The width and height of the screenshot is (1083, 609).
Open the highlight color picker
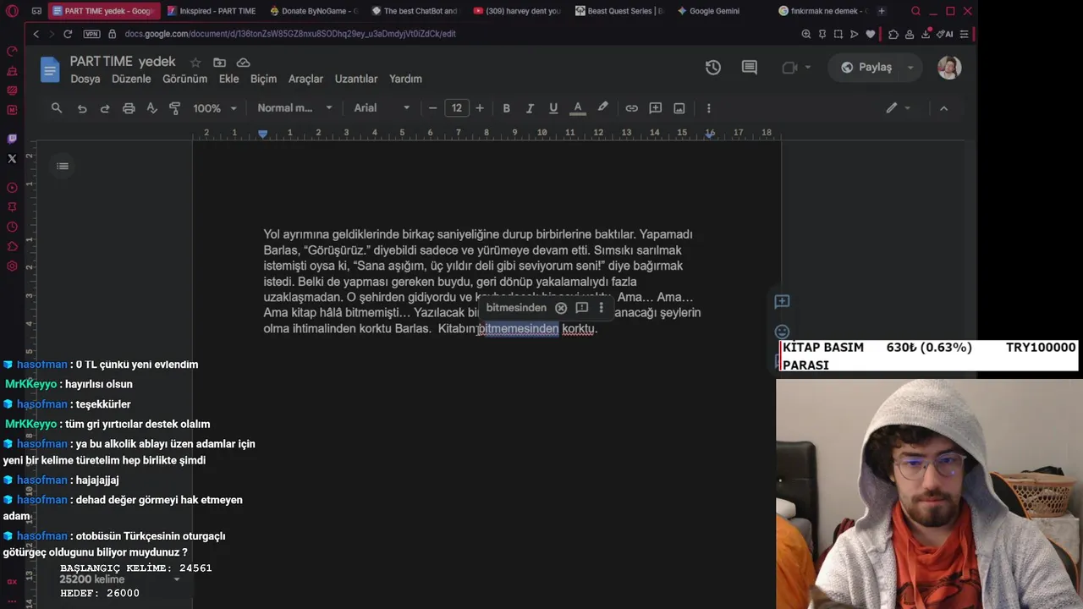tap(602, 108)
